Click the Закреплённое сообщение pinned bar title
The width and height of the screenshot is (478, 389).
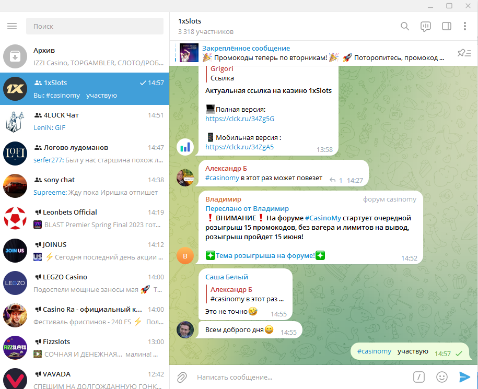[246, 48]
